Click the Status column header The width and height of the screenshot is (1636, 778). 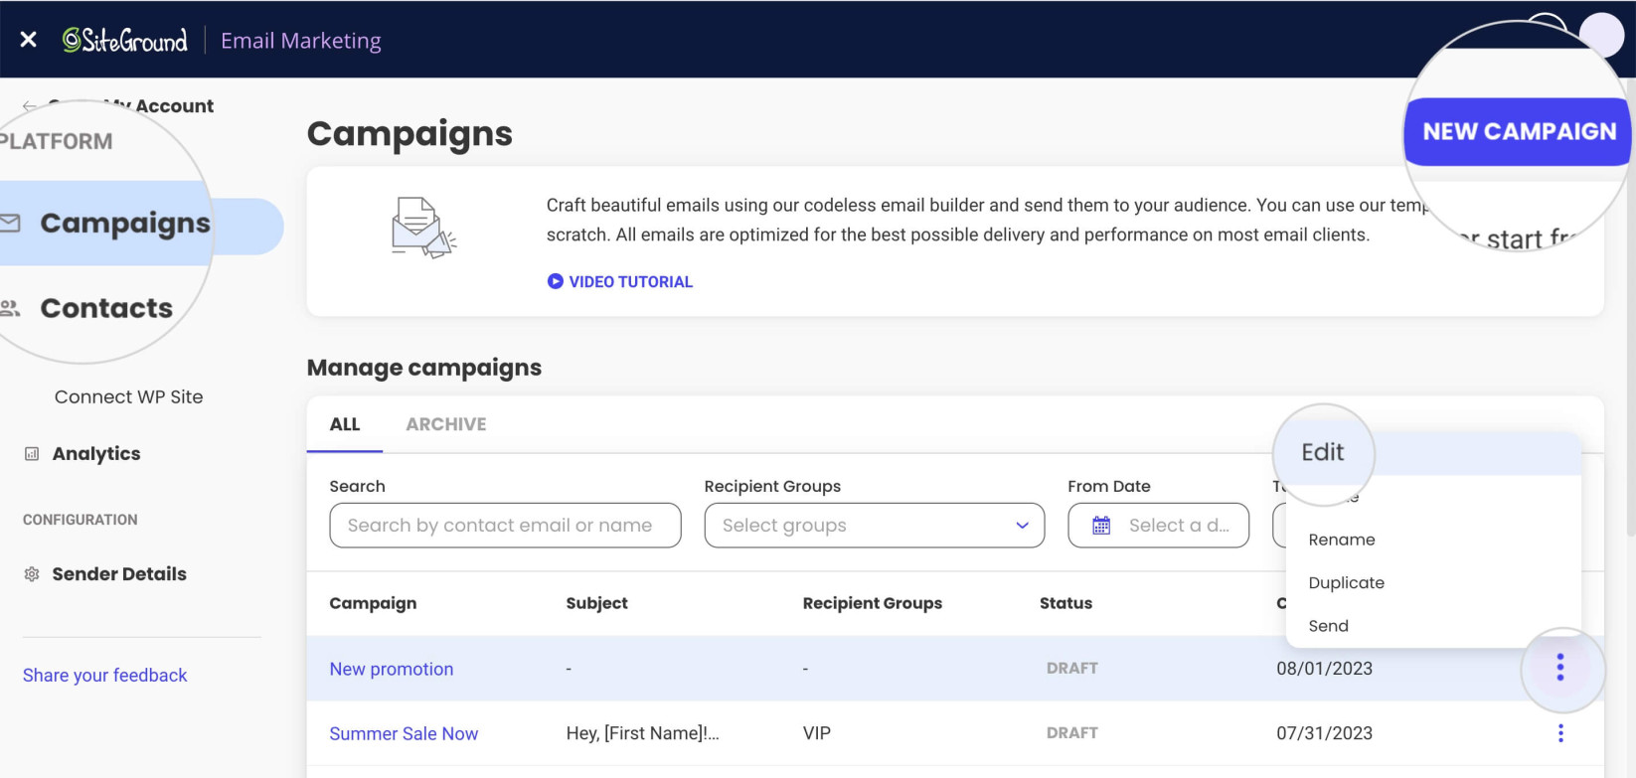click(x=1065, y=603)
